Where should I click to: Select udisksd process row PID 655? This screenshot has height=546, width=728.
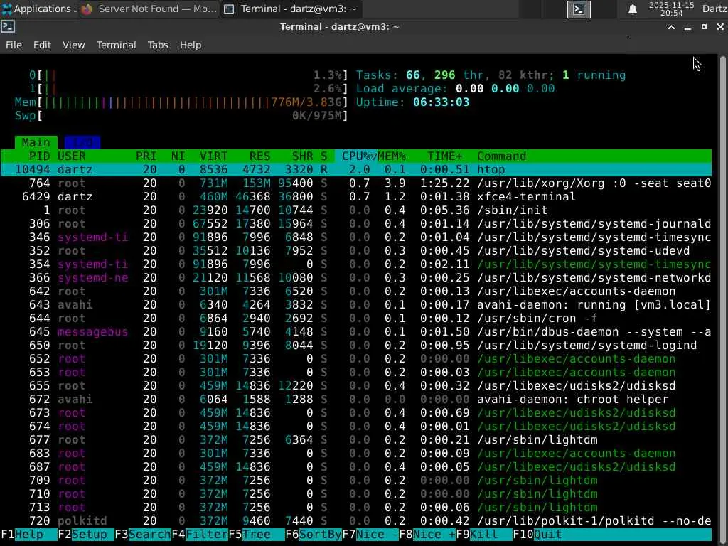[356, 386]
